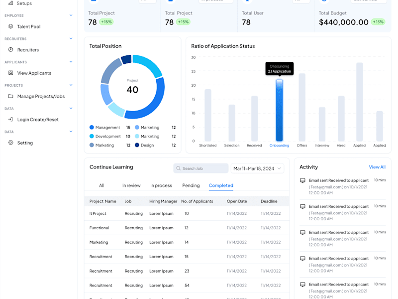Viewport: 398px width, 299px height.
Task: Click the Setting gear icon
Action: [x=10, y=143]
